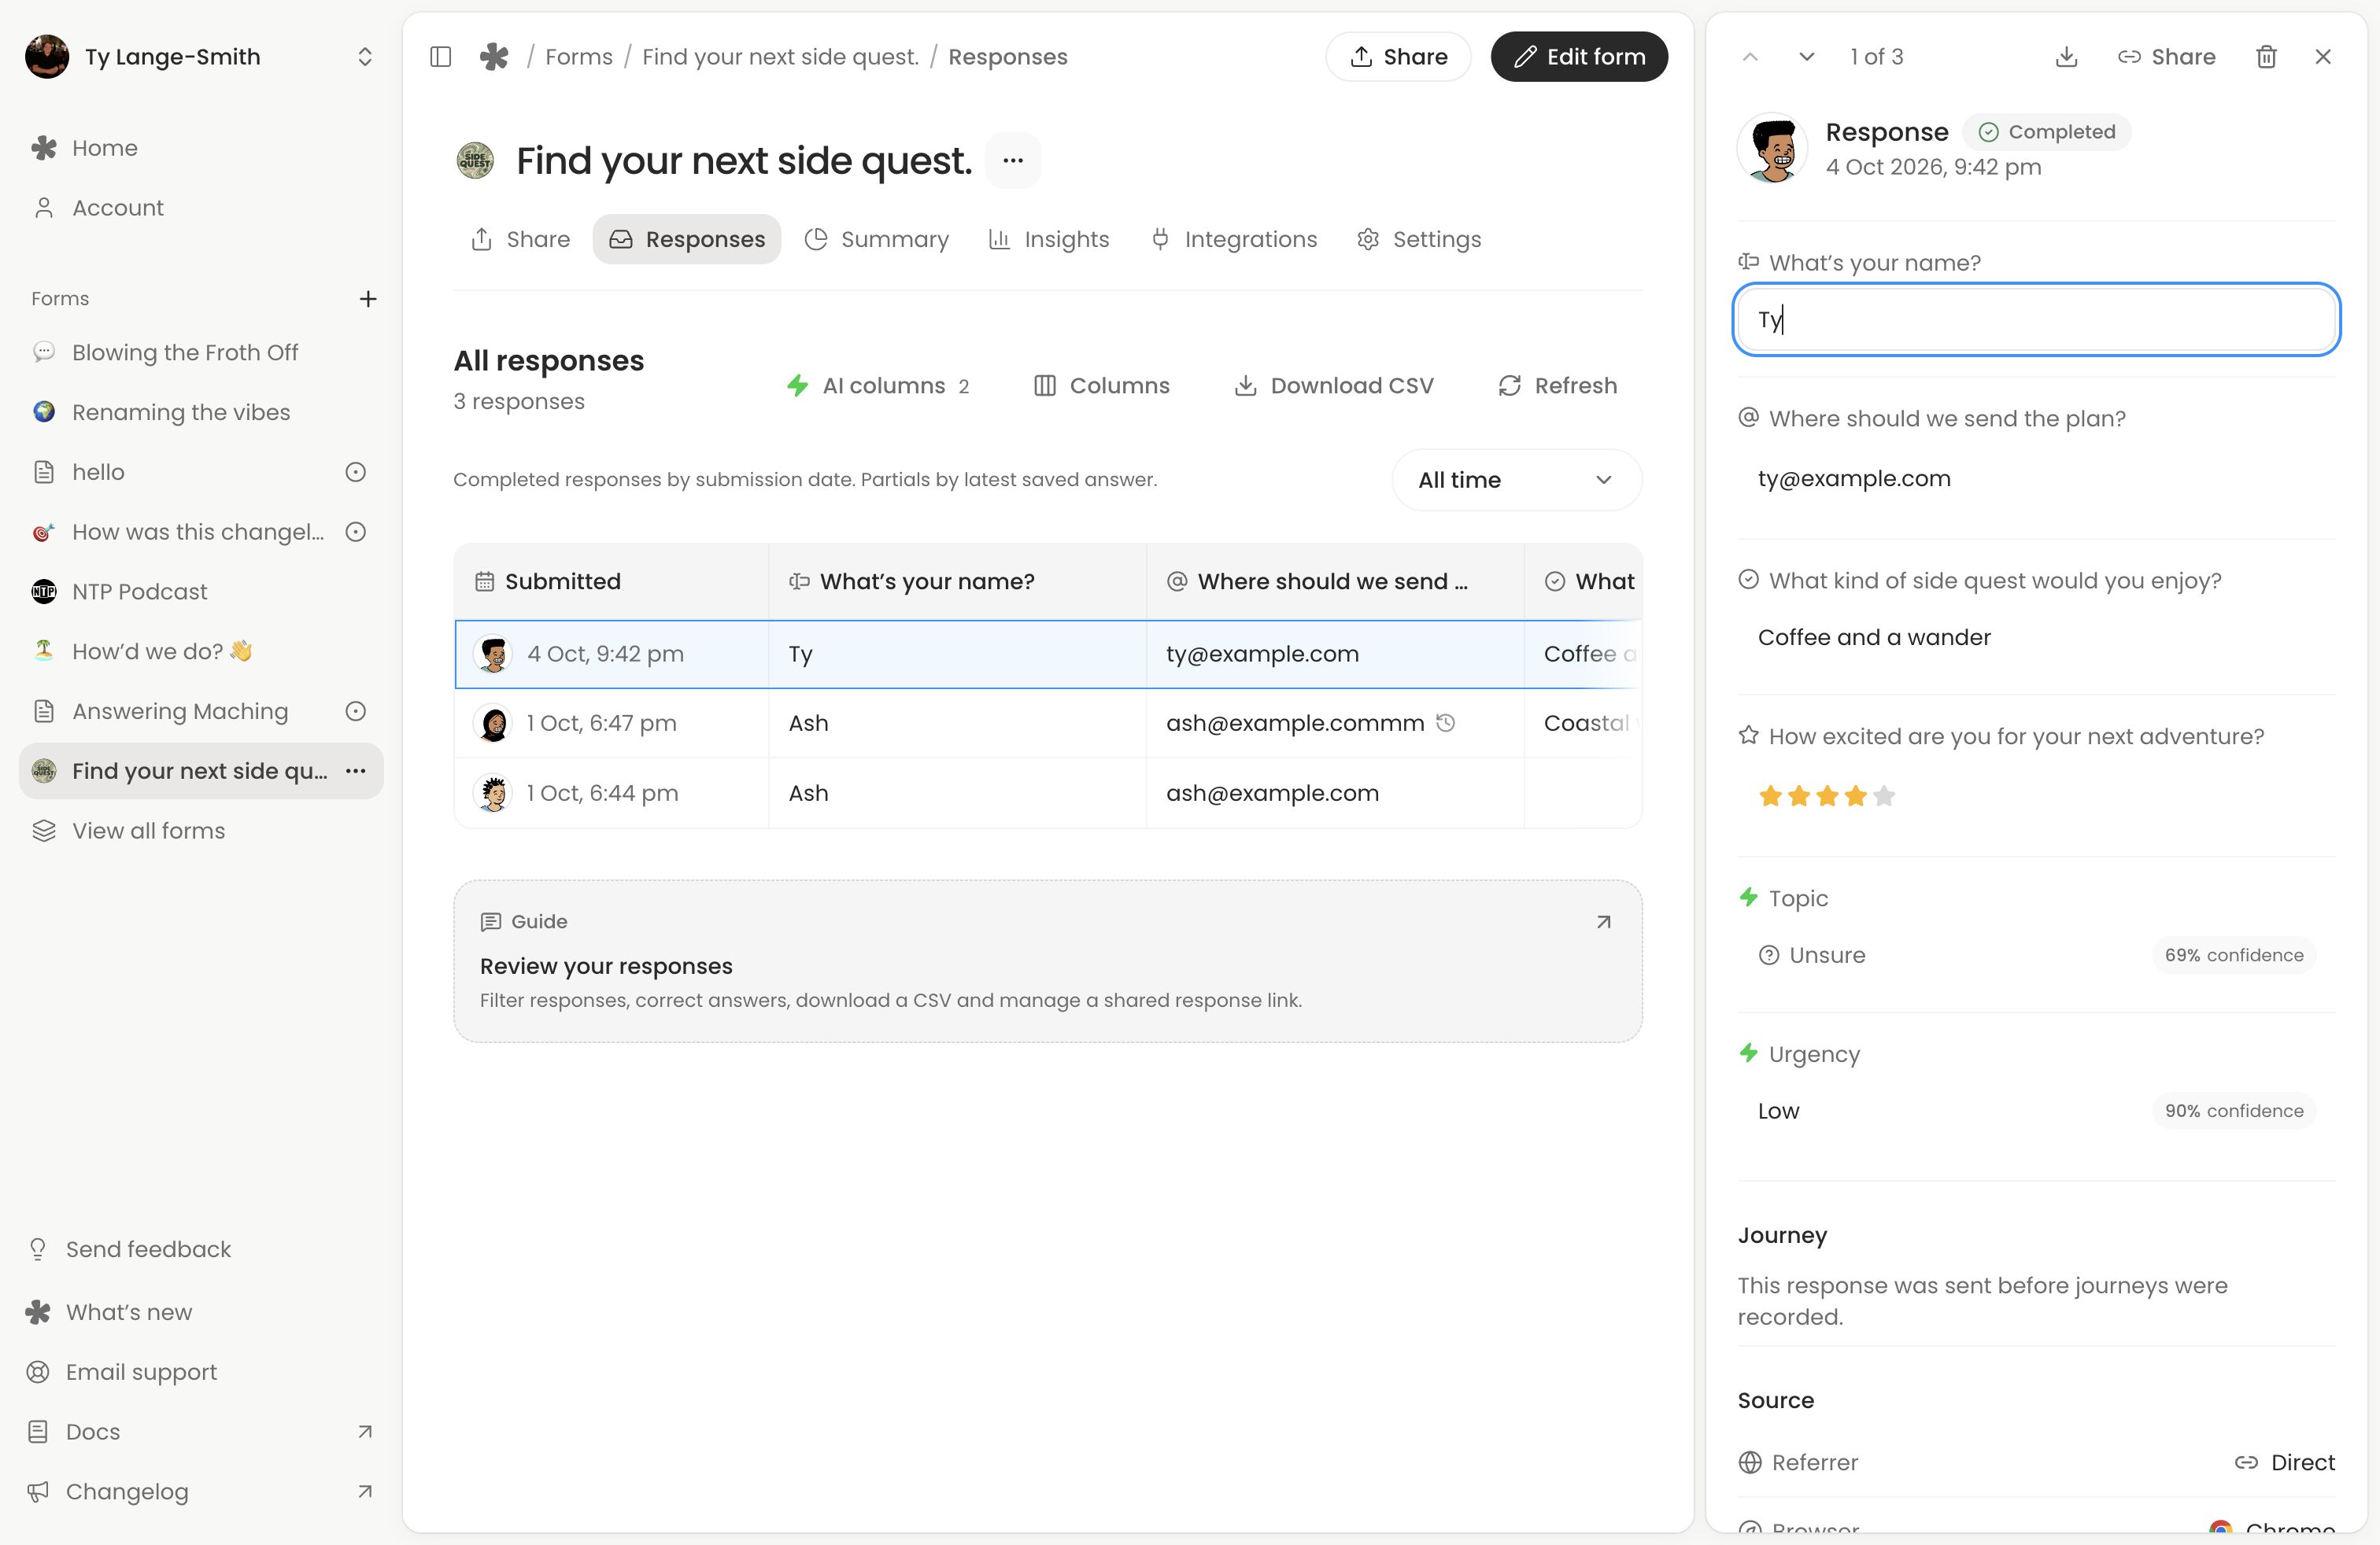This screenshot has height=1545, width=2380.
Task: Open the Guide card external arrow
Action: (x=1603, y=921)
